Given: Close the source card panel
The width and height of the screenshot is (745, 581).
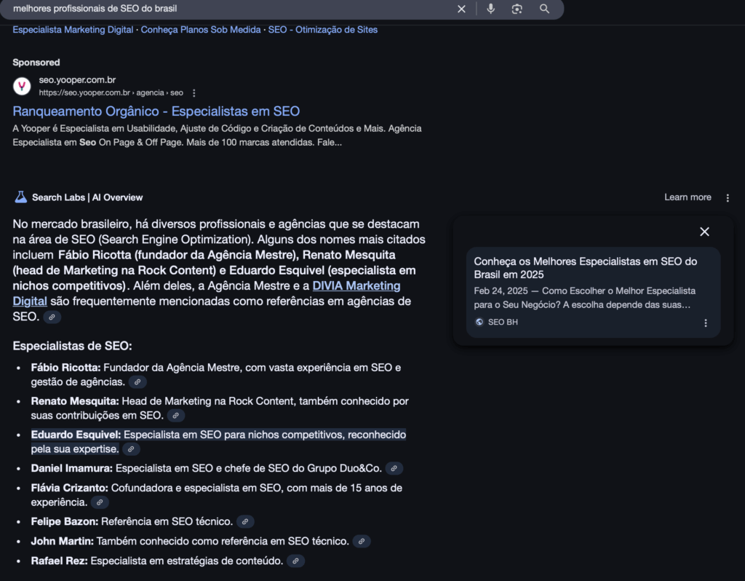Looking at the screenshot, I should (704, 232).
